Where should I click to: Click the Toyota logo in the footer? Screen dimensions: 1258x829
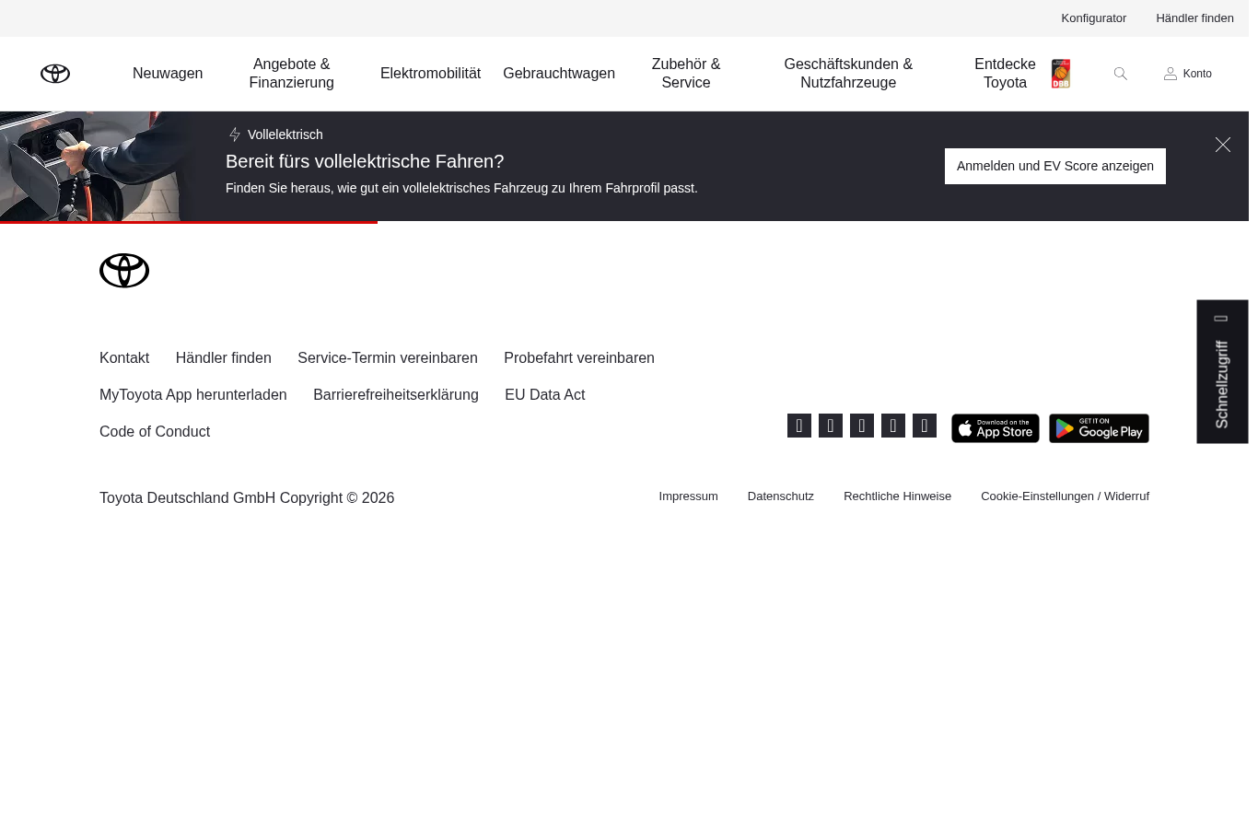[x=124, y=271]
